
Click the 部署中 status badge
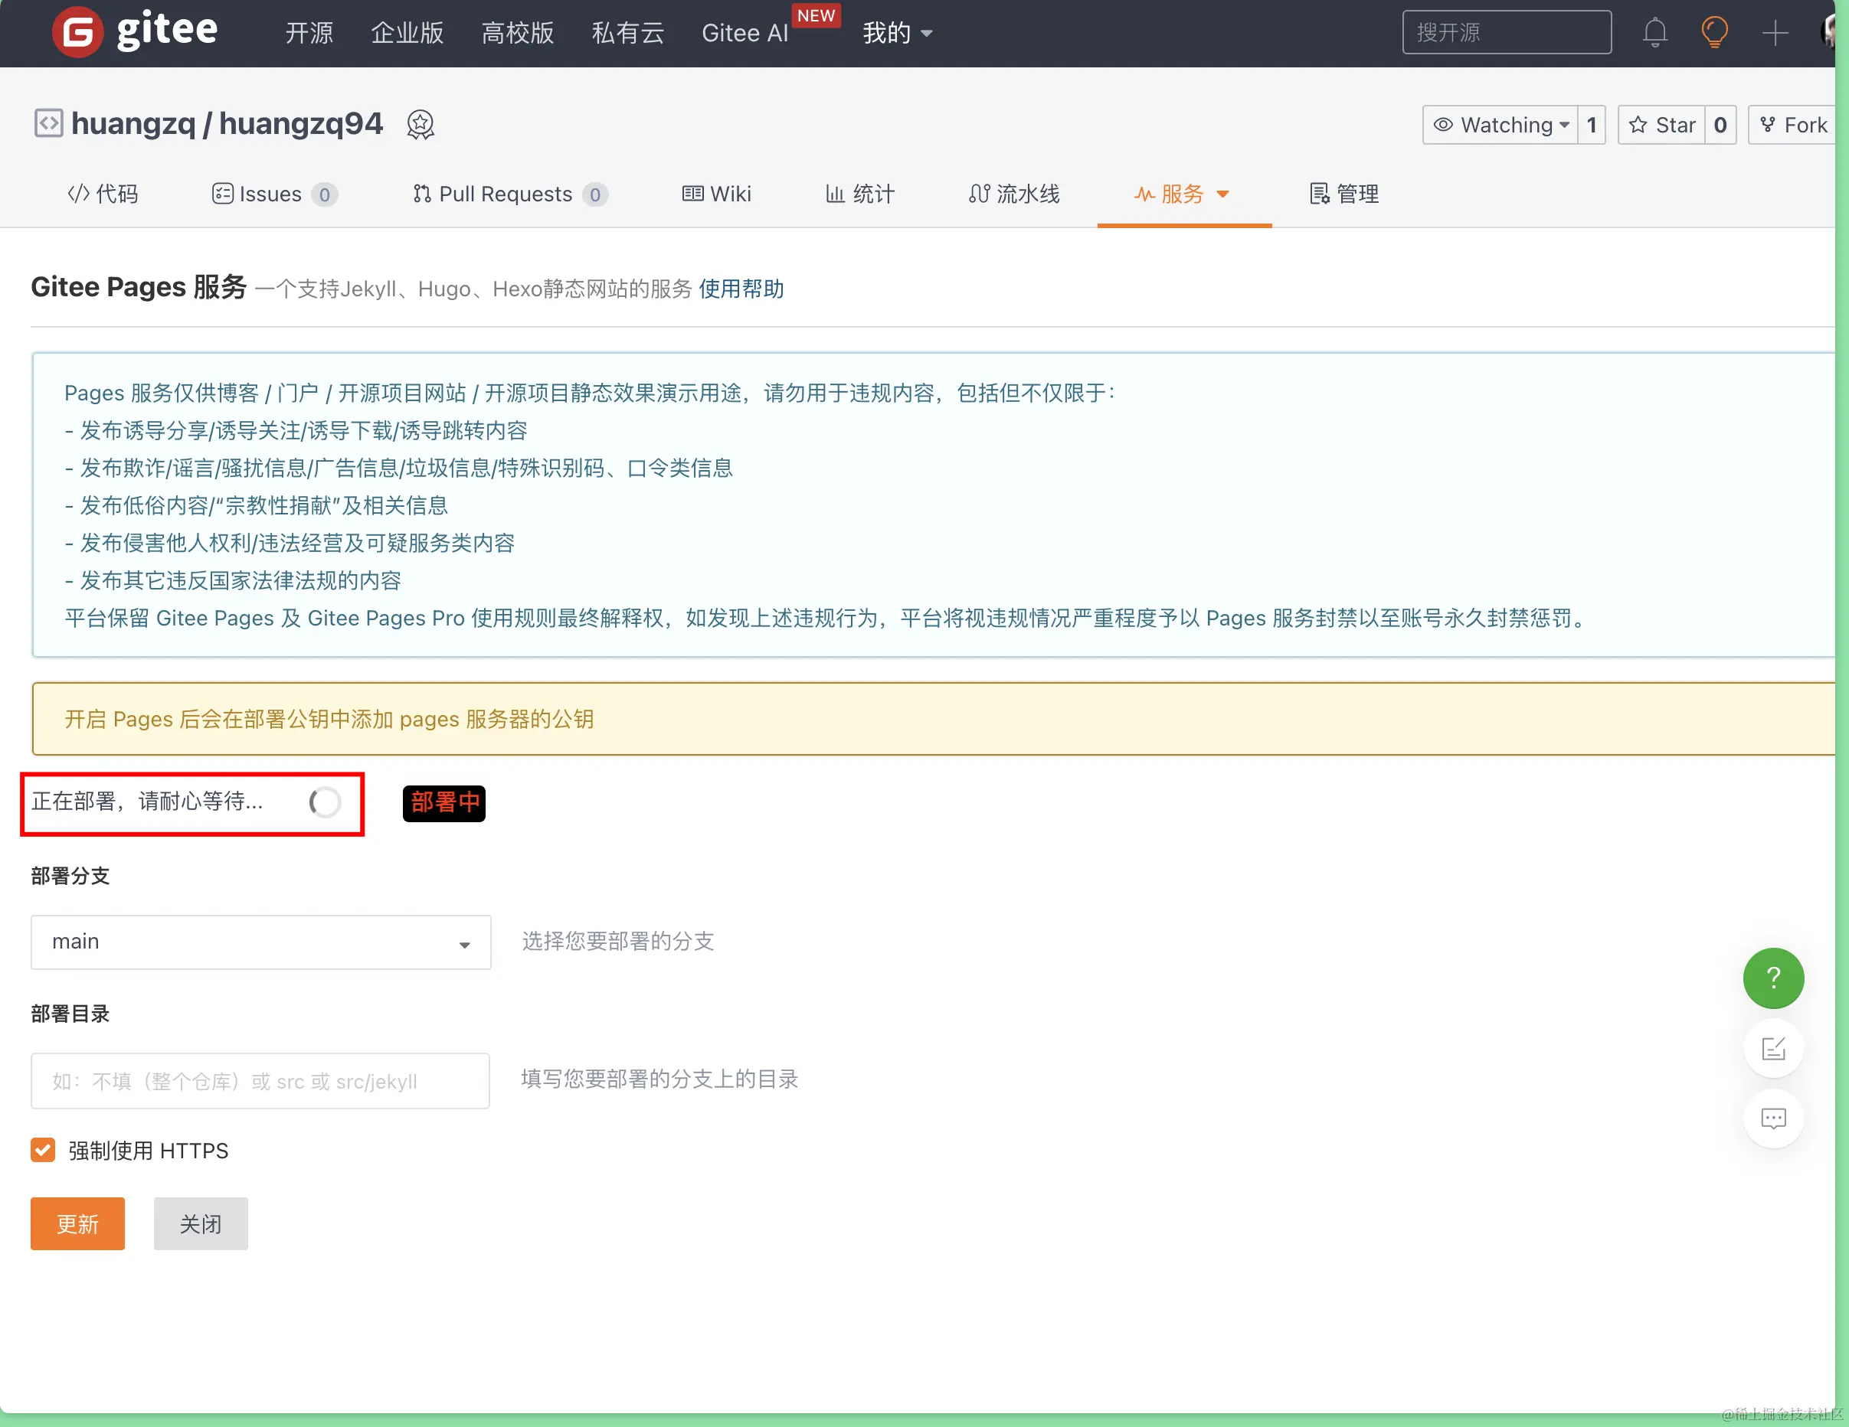444,802
